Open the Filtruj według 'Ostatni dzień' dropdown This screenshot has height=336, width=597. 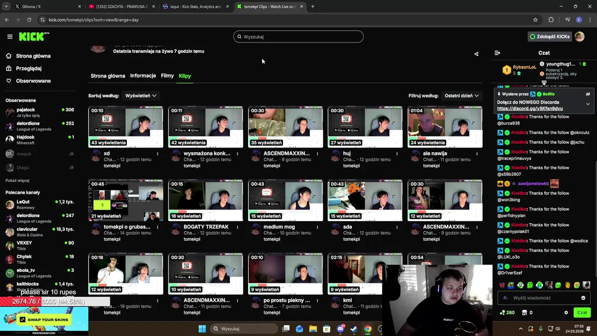click(x=461, y=96)
